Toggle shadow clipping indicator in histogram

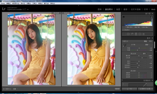pos(124,17)
